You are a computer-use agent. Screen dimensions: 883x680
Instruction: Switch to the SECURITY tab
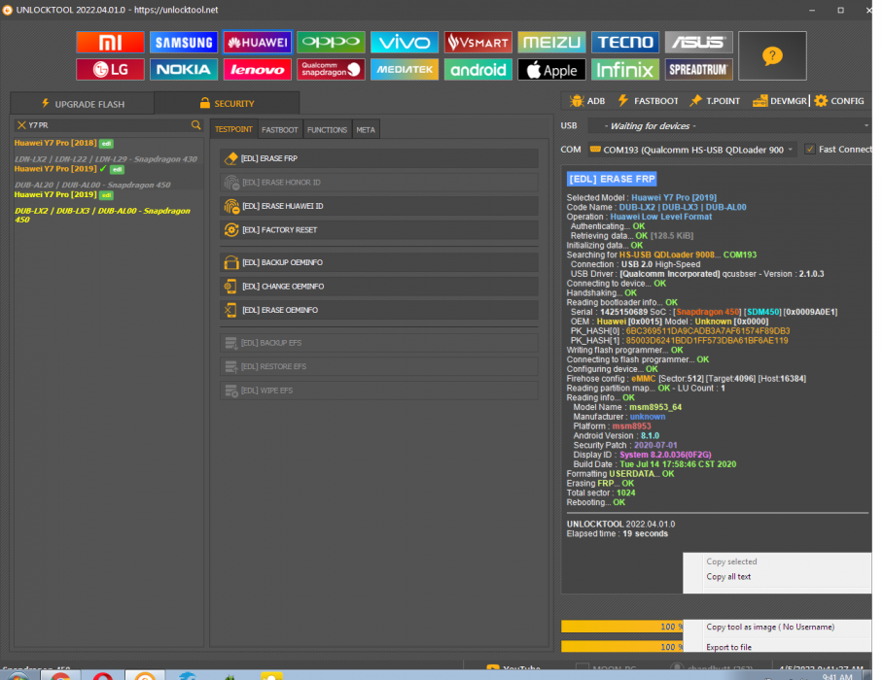point(227,104)
